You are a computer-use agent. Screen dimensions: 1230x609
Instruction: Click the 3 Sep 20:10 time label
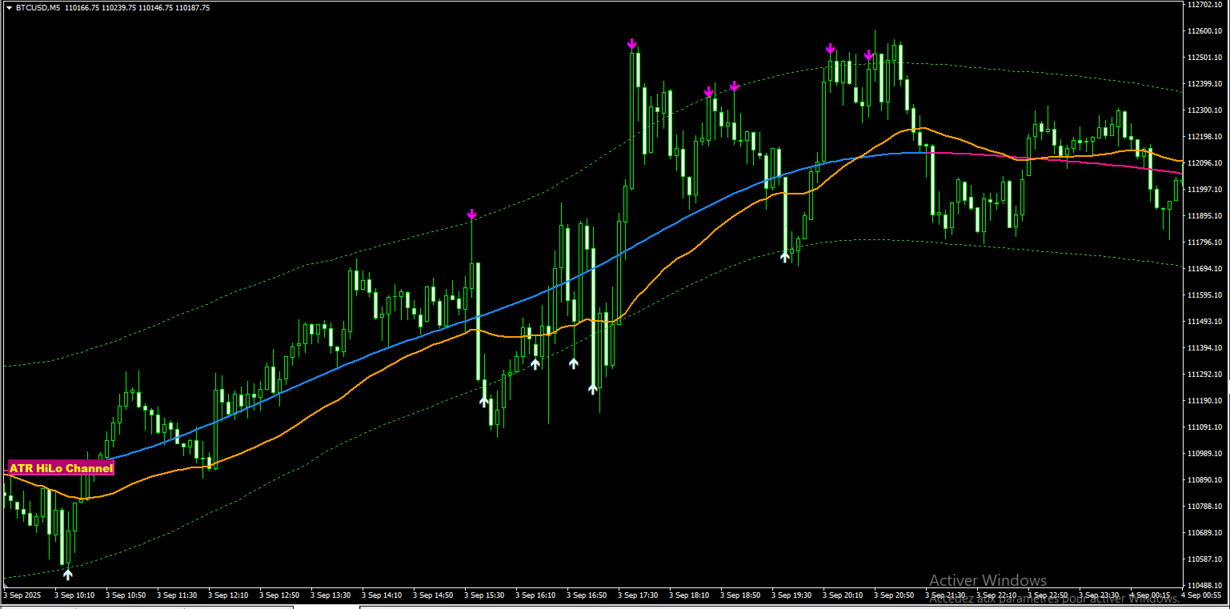click(x=843, y=595)
